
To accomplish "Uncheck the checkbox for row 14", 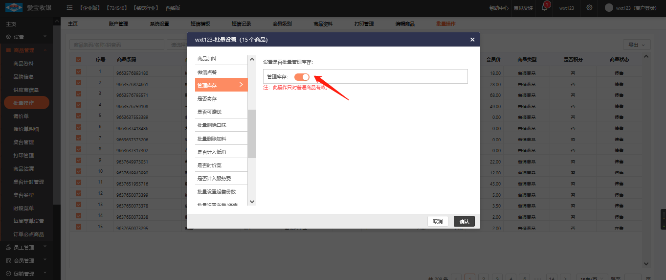I will pos(79,215).
